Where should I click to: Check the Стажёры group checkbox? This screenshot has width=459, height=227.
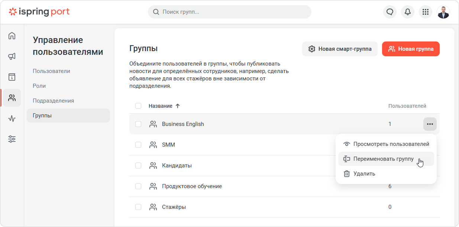pyautogui.click(x=138, y=207)
